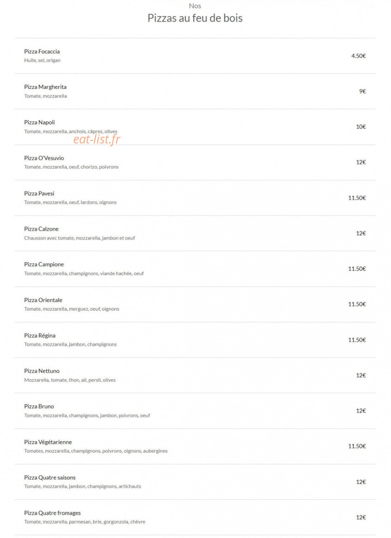Click the Calzone description mentioning Chausson
391x538 pixels.
[x=79, y=238]
